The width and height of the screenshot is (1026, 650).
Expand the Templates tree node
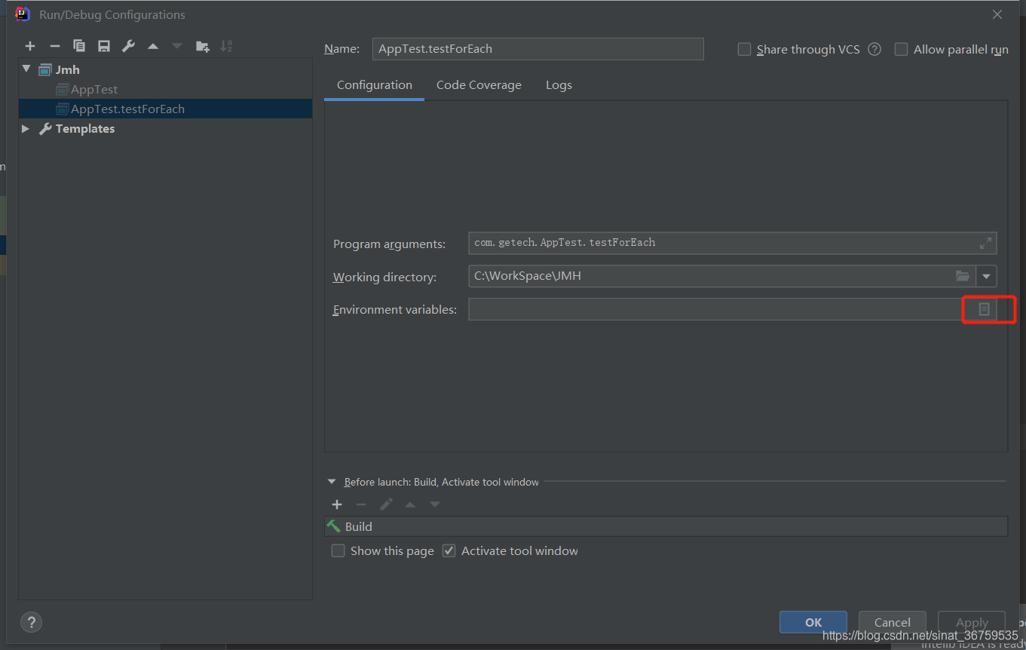pyautogui.click(x=26, y=128)
